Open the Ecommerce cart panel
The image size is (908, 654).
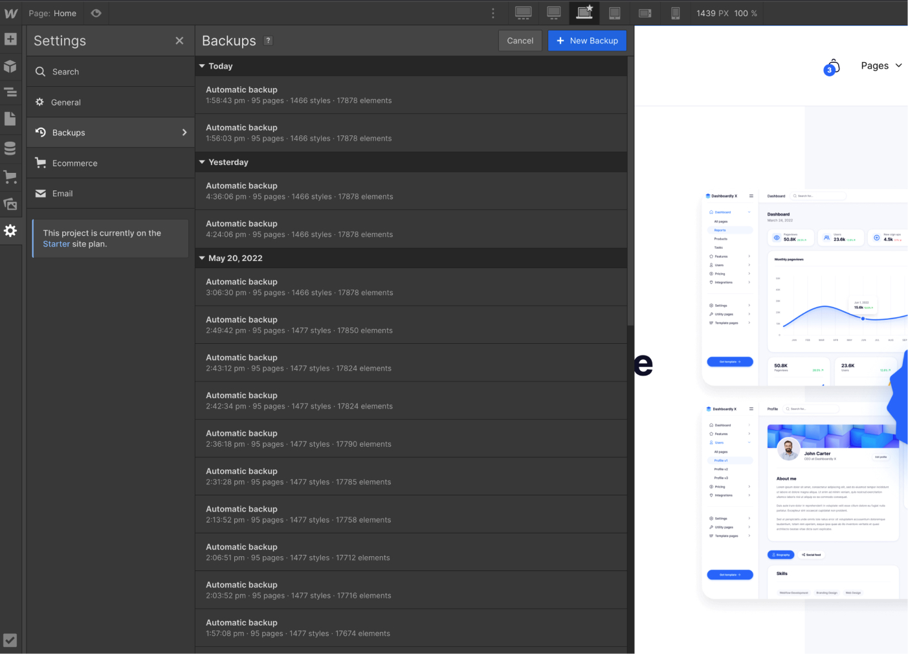pyautogui.click(x=10, y=176)
